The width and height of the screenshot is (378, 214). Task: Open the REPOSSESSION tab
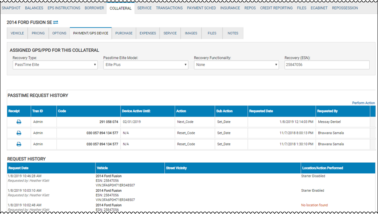pyautogui.click(x=345, y=8)
